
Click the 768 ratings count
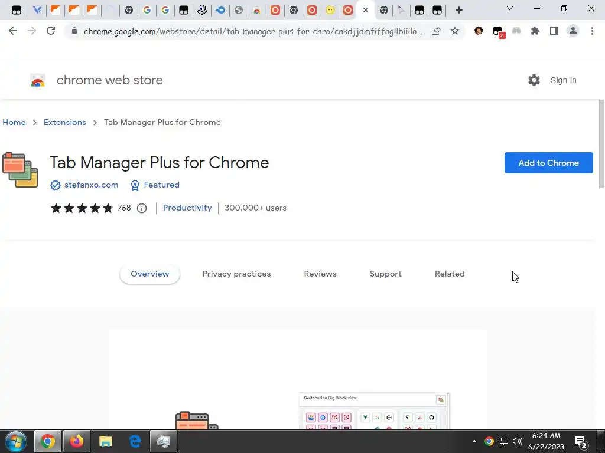tap(124, 208)
